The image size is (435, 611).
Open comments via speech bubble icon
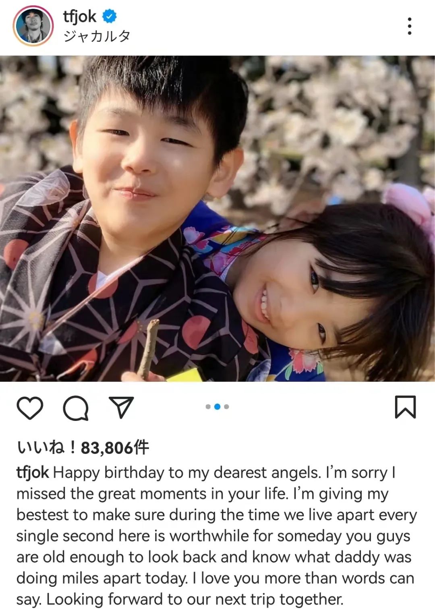click(76, 408)
